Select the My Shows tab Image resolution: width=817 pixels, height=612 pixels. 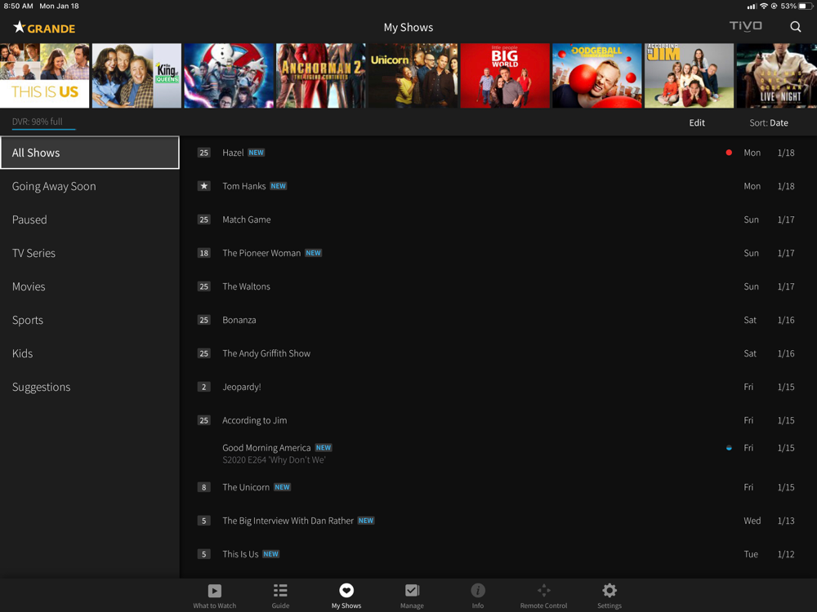coord(346,595)
